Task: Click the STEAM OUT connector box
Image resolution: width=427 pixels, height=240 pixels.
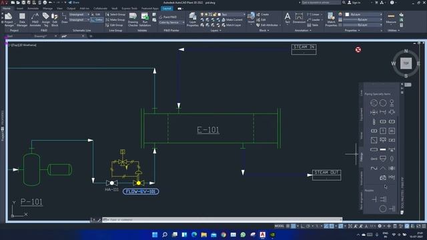Action: tap(326, 175)
